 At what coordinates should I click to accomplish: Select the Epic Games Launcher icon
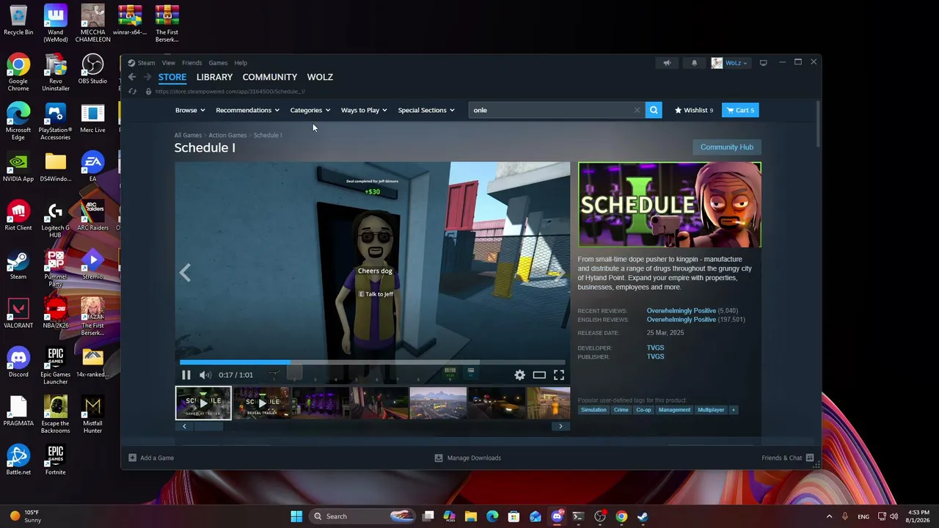(x=55, y=366)
